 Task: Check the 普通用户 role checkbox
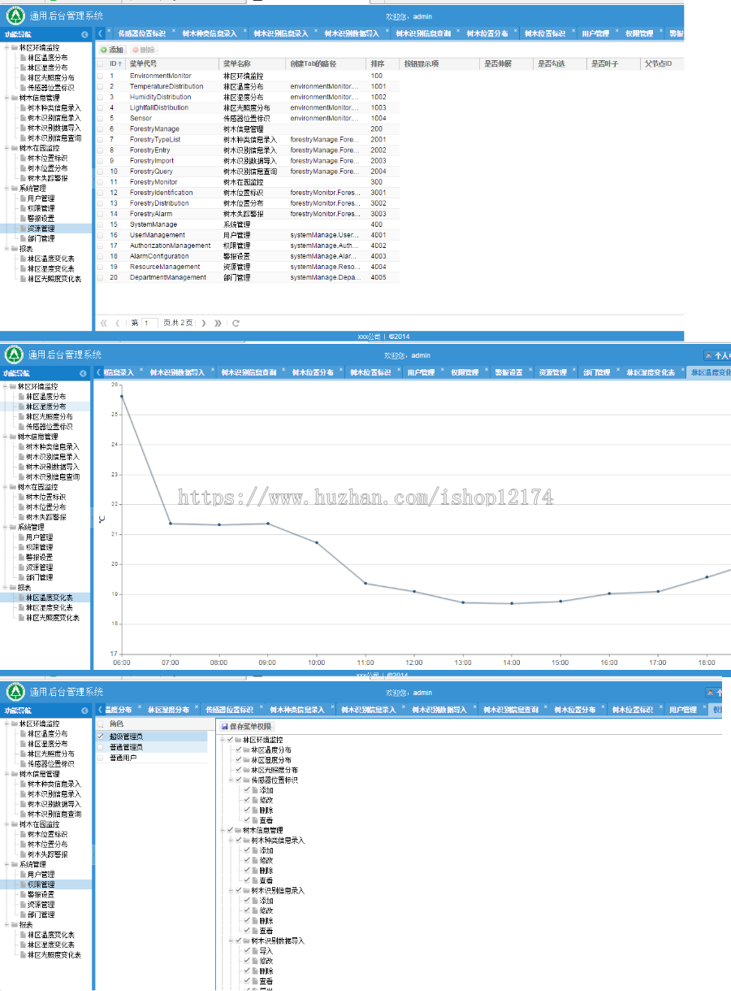coord(101,758)
